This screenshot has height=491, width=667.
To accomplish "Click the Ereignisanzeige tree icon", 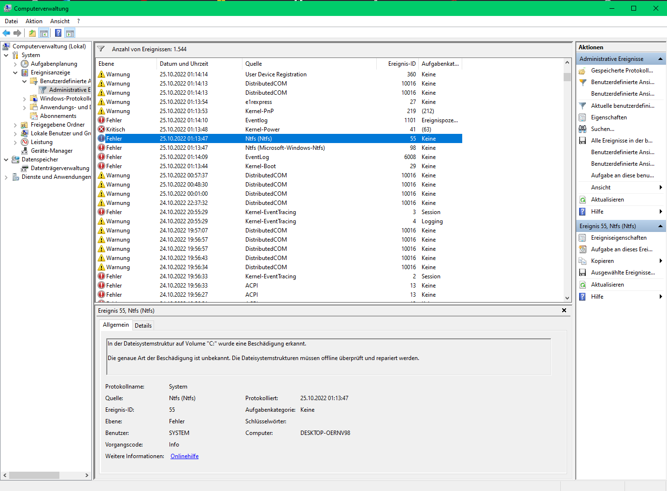I will (x=25, y=72).
